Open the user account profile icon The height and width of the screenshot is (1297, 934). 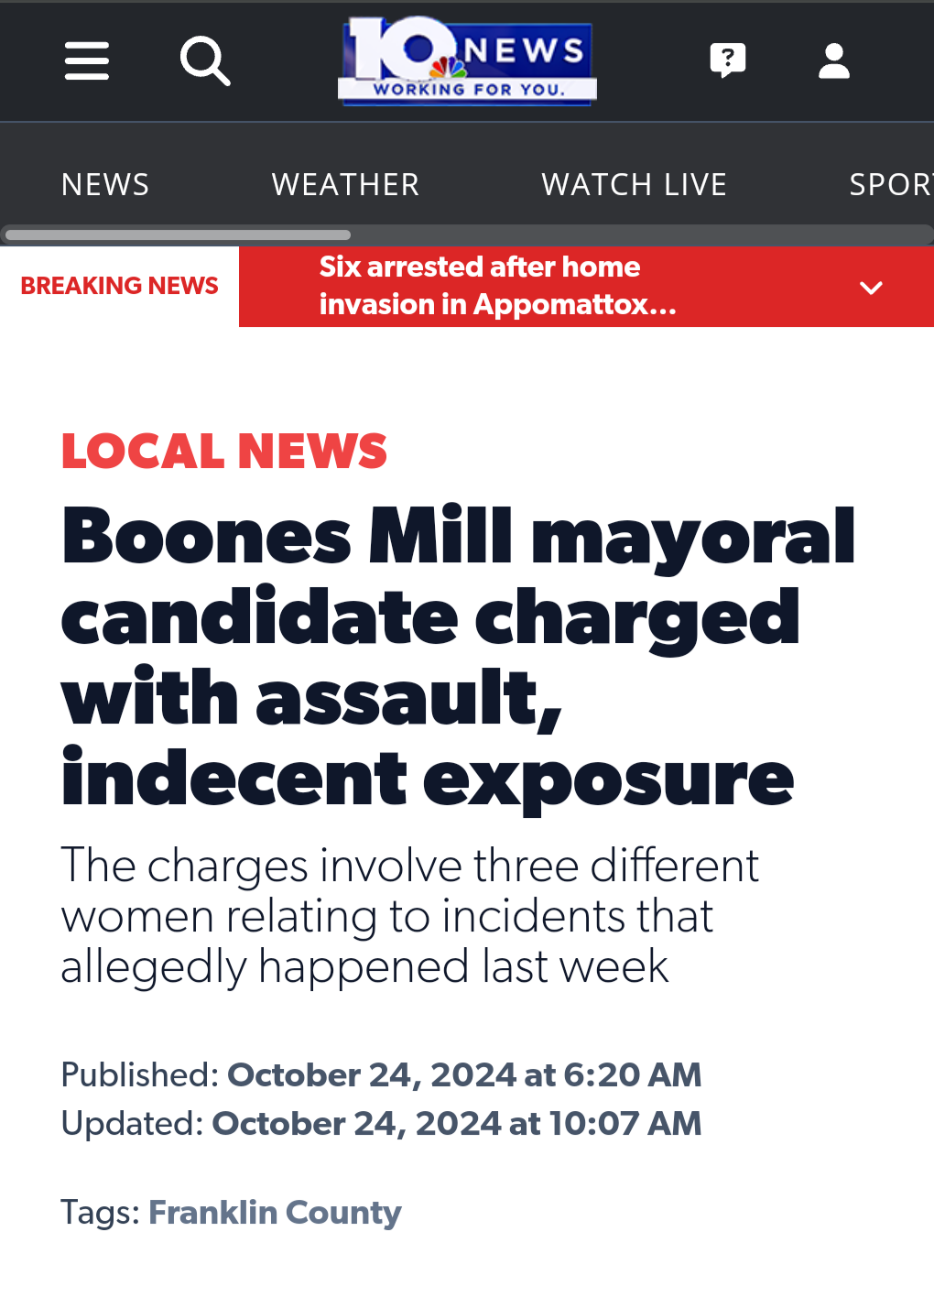(834, 61)
